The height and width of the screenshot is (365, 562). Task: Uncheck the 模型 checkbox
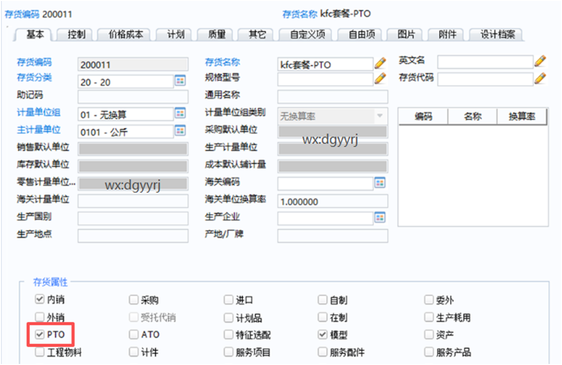pos(322,335)
